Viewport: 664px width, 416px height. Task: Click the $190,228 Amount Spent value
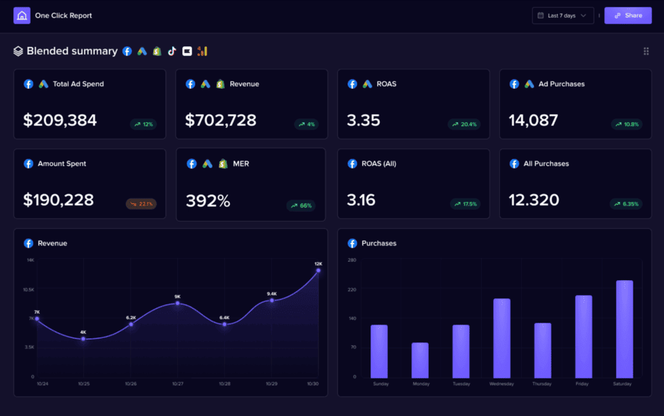point(58,199)
